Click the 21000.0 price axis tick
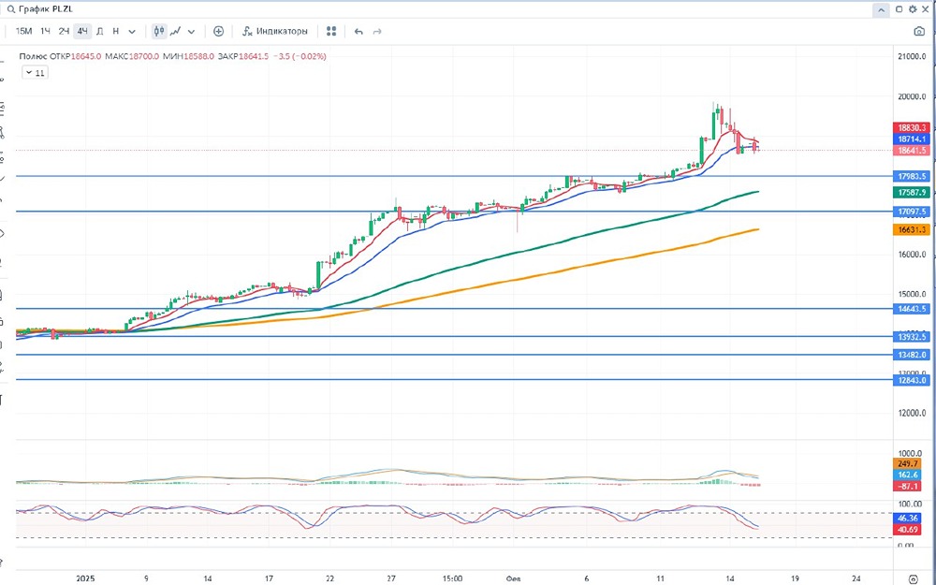Image resolution: width=936 pixels, height=585 pixels. pos(912,57)
